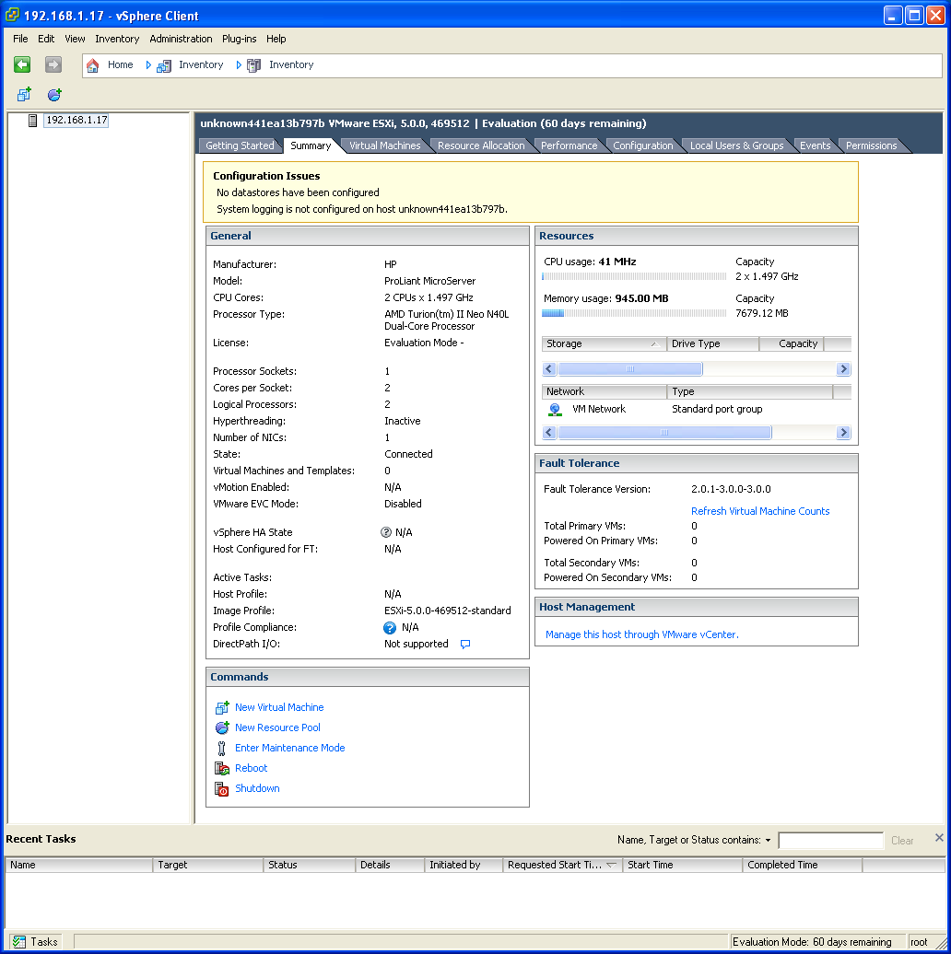Click the Clear filter button
The image size is (951, 954).
(x=902, y=841)
